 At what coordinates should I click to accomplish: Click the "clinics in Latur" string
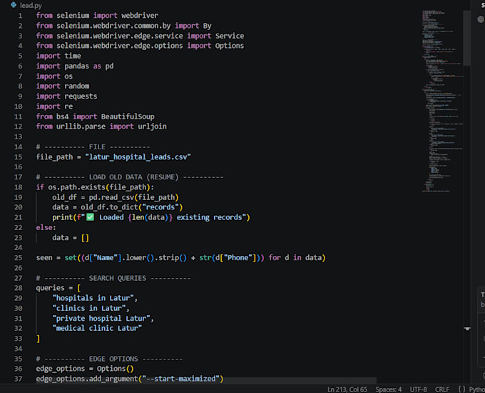click(89, 309)
